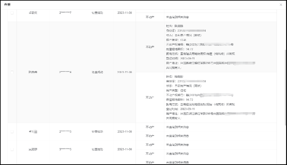The height and width of the screenshot is (165, 287).
Task: Enable the checkbox for ID 3*******3 row
Action: tap(12, 149)
